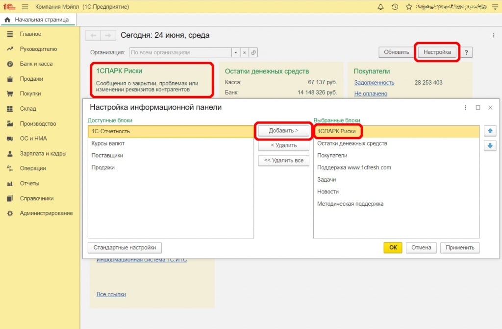Click the Задолженность link
Image resolution: width=502 pixels, height=329 pixels.
(374, 83)
